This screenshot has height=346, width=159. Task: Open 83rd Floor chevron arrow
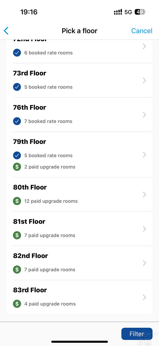(x=144, y=297)
